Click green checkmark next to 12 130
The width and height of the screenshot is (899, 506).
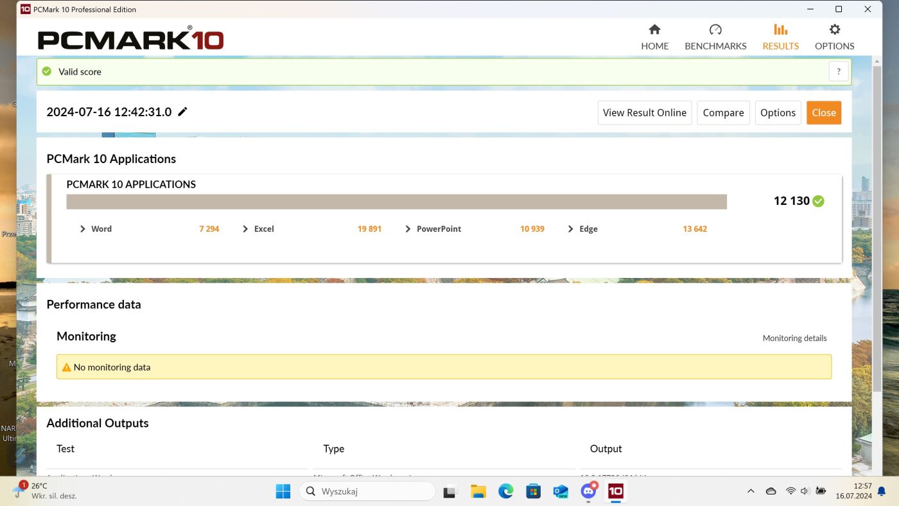(818, 201)
